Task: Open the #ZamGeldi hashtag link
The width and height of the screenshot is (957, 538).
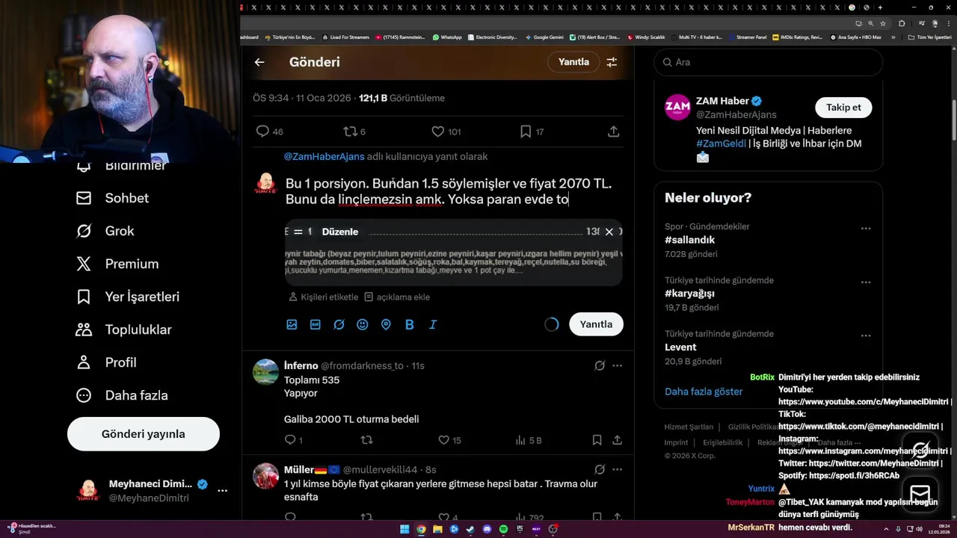Action: [x=721, y=143]
